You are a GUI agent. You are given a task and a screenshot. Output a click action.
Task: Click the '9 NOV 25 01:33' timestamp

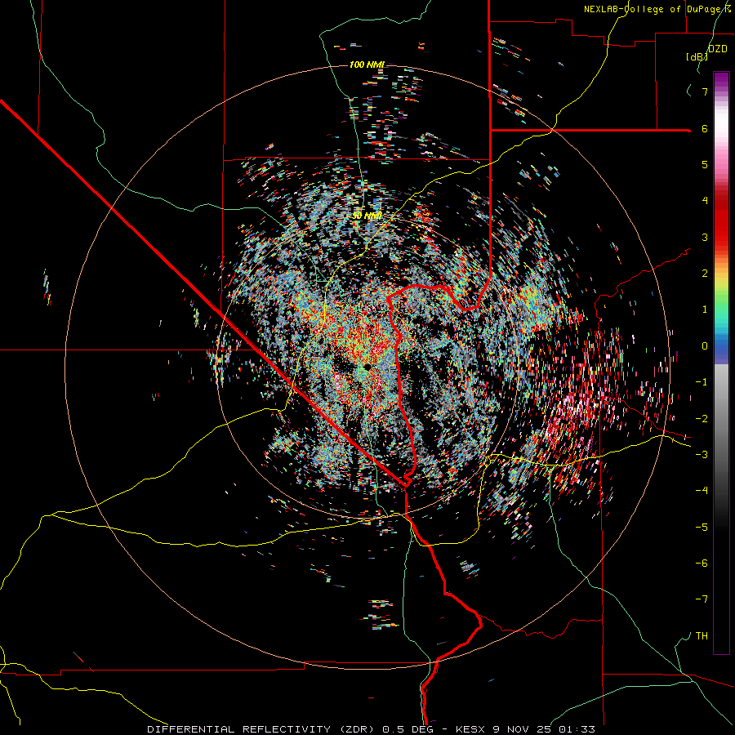(x=544, y=729)
